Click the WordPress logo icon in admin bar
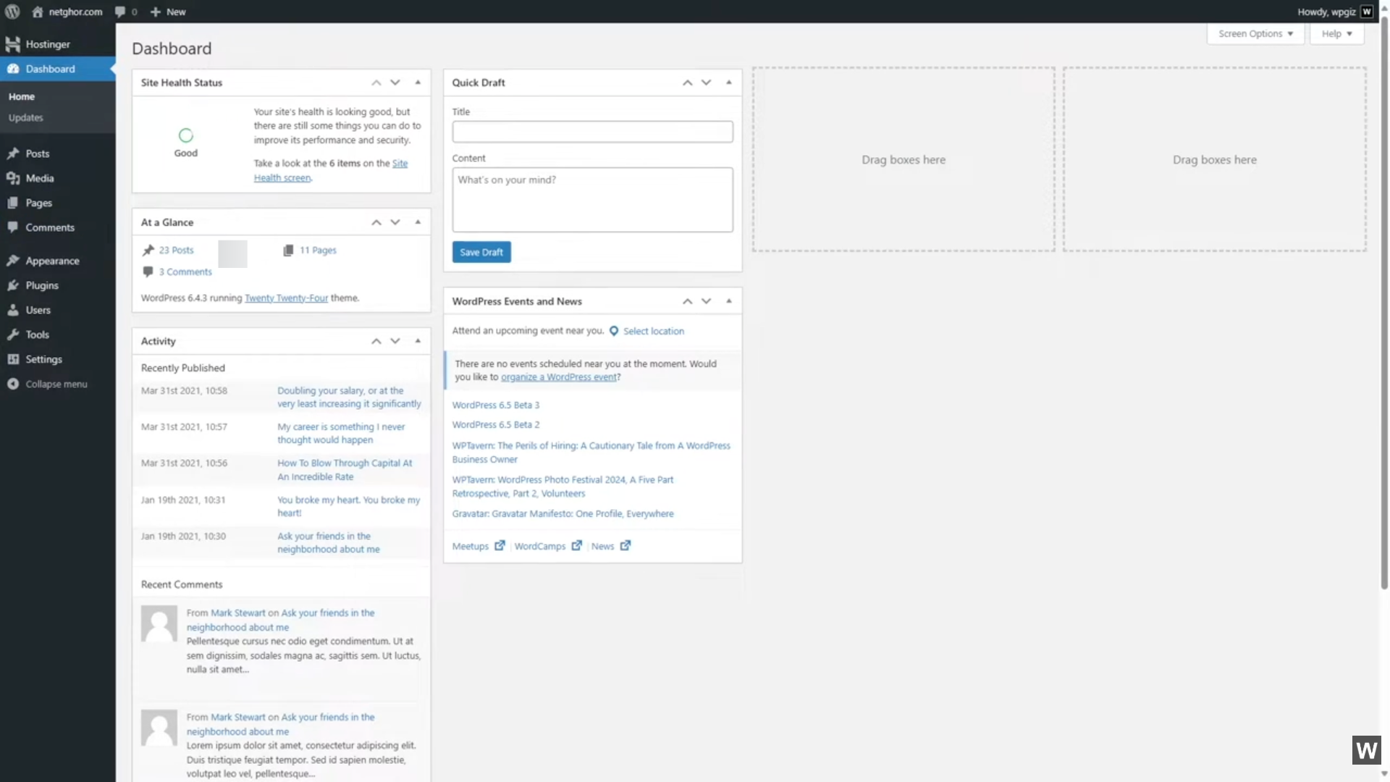The height and width of the screenshot is (782, 1390). point(12,12)
